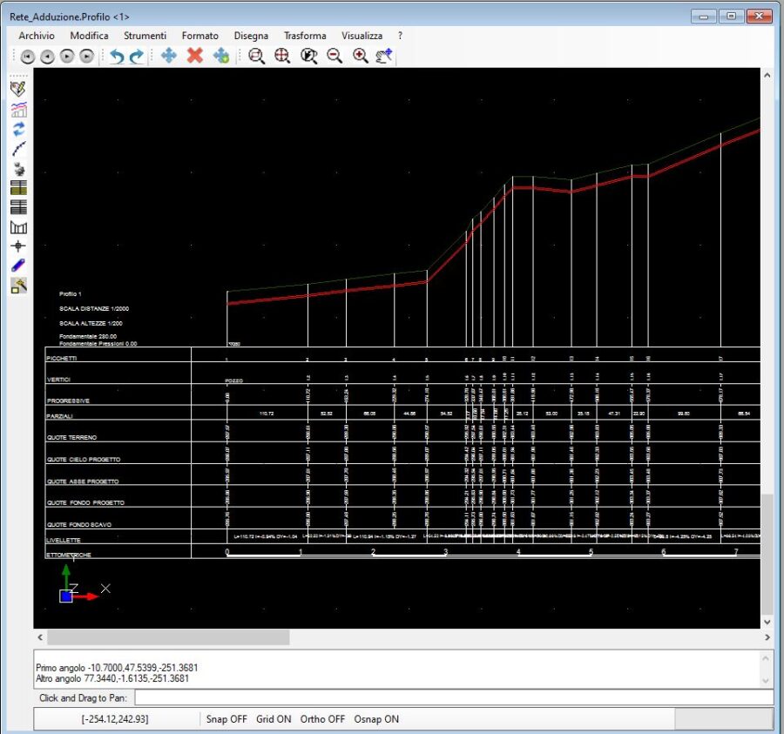Click the grey gears settings icon
Viewport: 784px width, 734px height.
click(x=18, y=168)
